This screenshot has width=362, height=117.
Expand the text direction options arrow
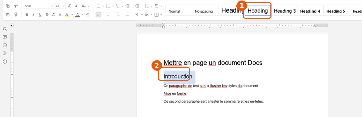pyautogui.click(x=161, y=6)
